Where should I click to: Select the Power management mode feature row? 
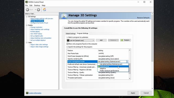82,62
